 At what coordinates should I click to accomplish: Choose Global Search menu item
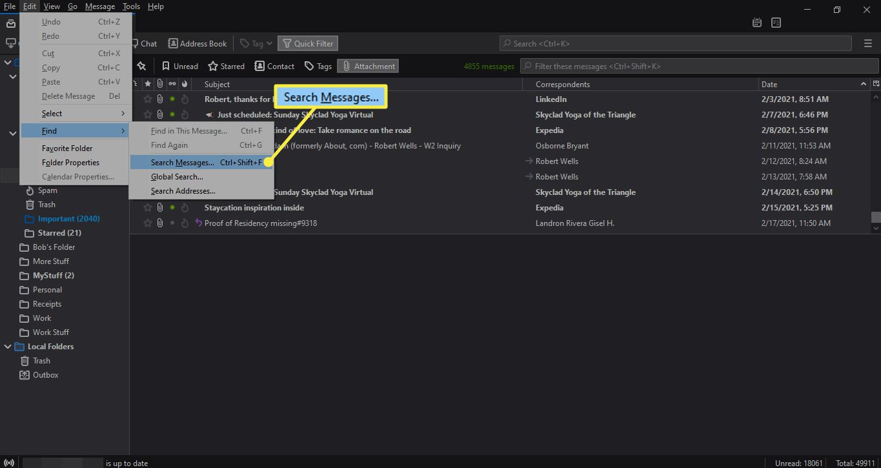[201, 177]
